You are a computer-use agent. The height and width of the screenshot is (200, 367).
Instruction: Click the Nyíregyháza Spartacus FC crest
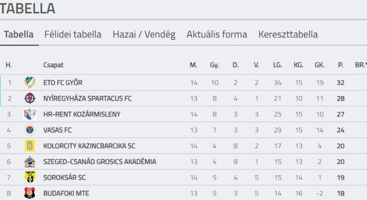(x=30, y=98)
